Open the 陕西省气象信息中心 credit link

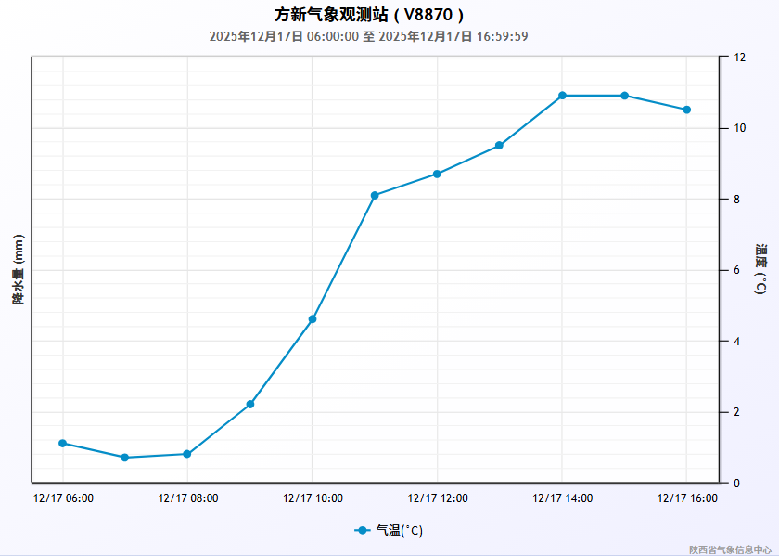click(730, 550)
